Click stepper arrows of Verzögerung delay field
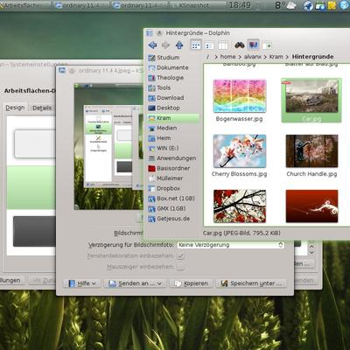Image resolution: width=350 pixels, height=350 pixels. pos(281,245)
